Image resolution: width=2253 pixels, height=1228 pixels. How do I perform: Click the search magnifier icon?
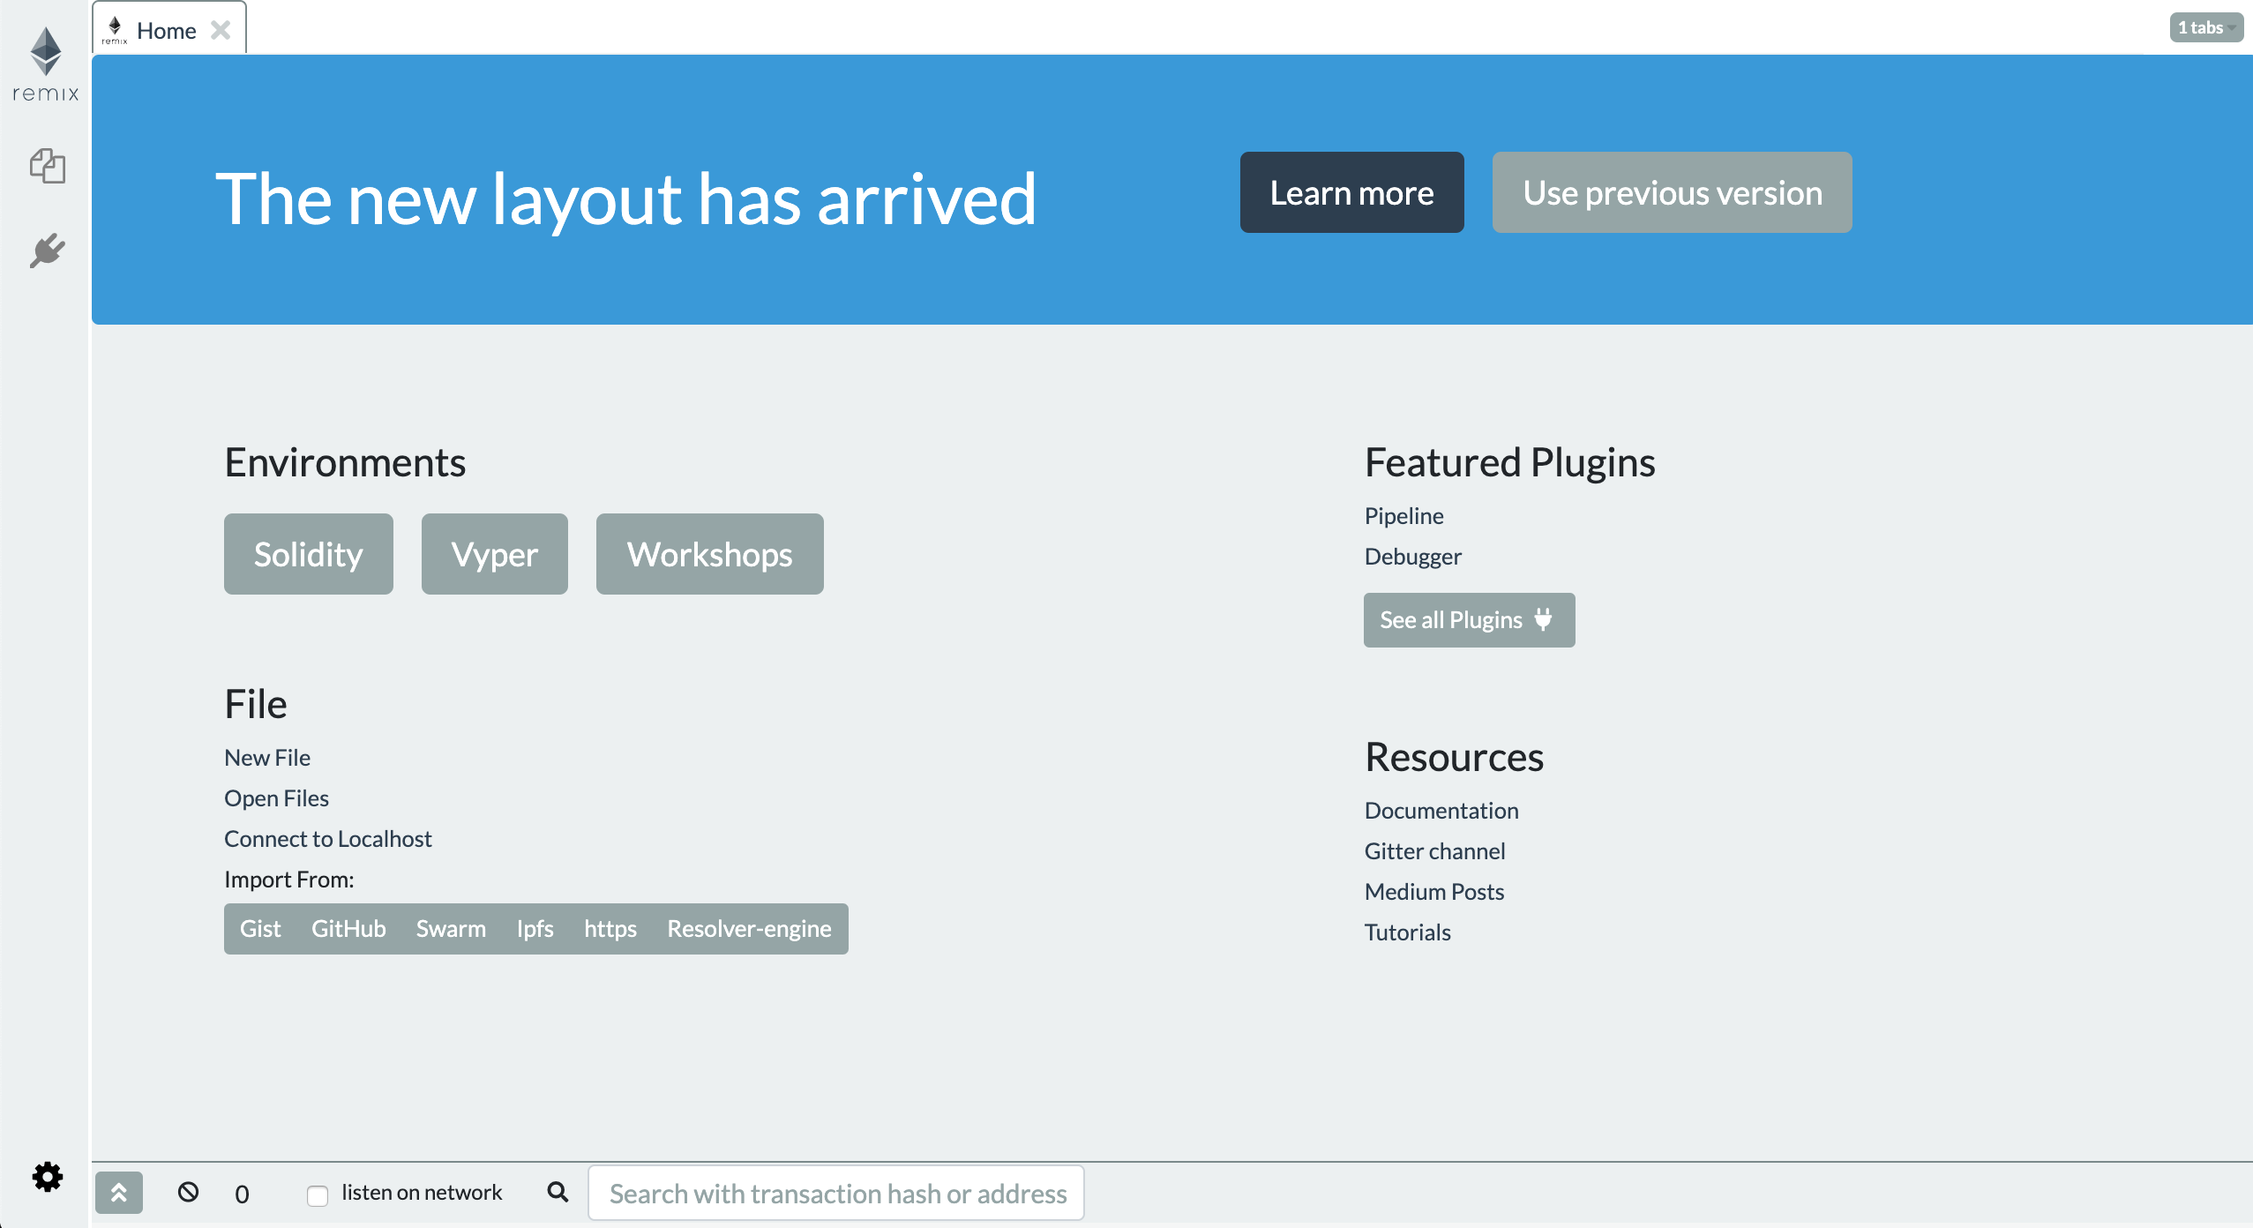[558, 1193]
